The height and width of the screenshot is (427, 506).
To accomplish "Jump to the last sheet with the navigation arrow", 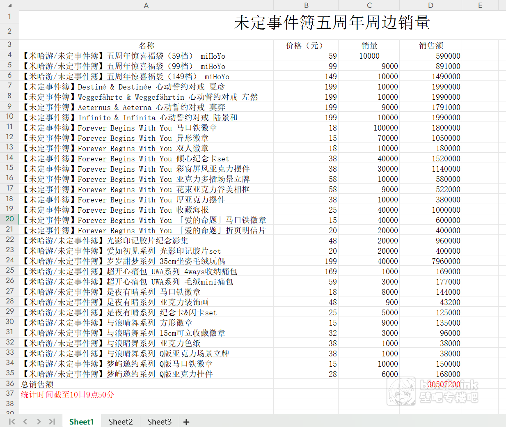I will pos(52,422).
